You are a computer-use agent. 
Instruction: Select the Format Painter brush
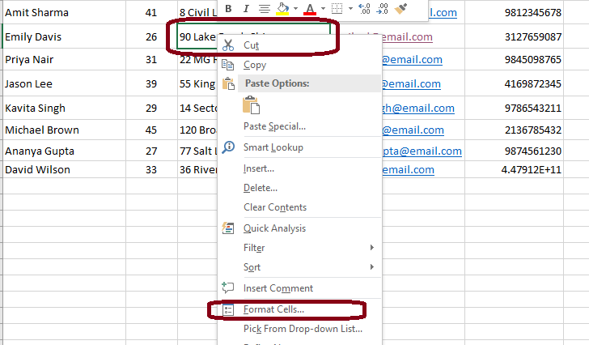tap(401, 8)
